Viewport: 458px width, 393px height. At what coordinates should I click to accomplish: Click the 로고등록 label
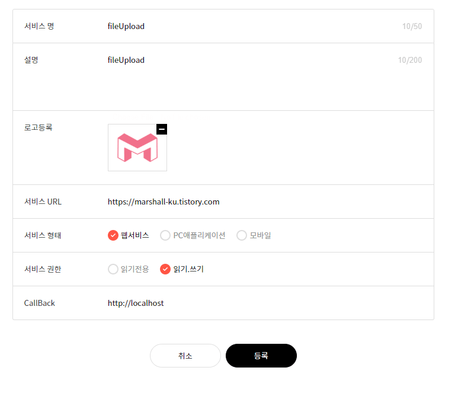click(39, 127)
